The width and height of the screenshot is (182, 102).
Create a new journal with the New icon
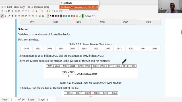click(6, 11)
